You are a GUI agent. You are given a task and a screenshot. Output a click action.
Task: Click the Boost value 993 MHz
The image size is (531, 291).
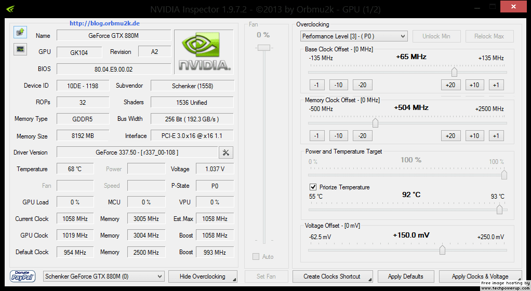[215, 252]
